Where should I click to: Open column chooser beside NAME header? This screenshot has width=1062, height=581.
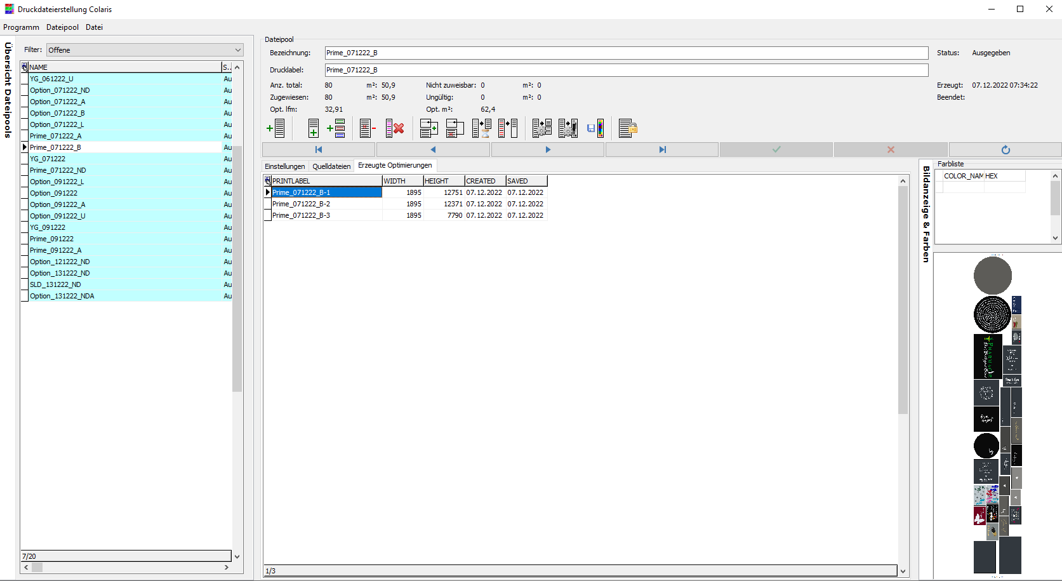(24, 67)
